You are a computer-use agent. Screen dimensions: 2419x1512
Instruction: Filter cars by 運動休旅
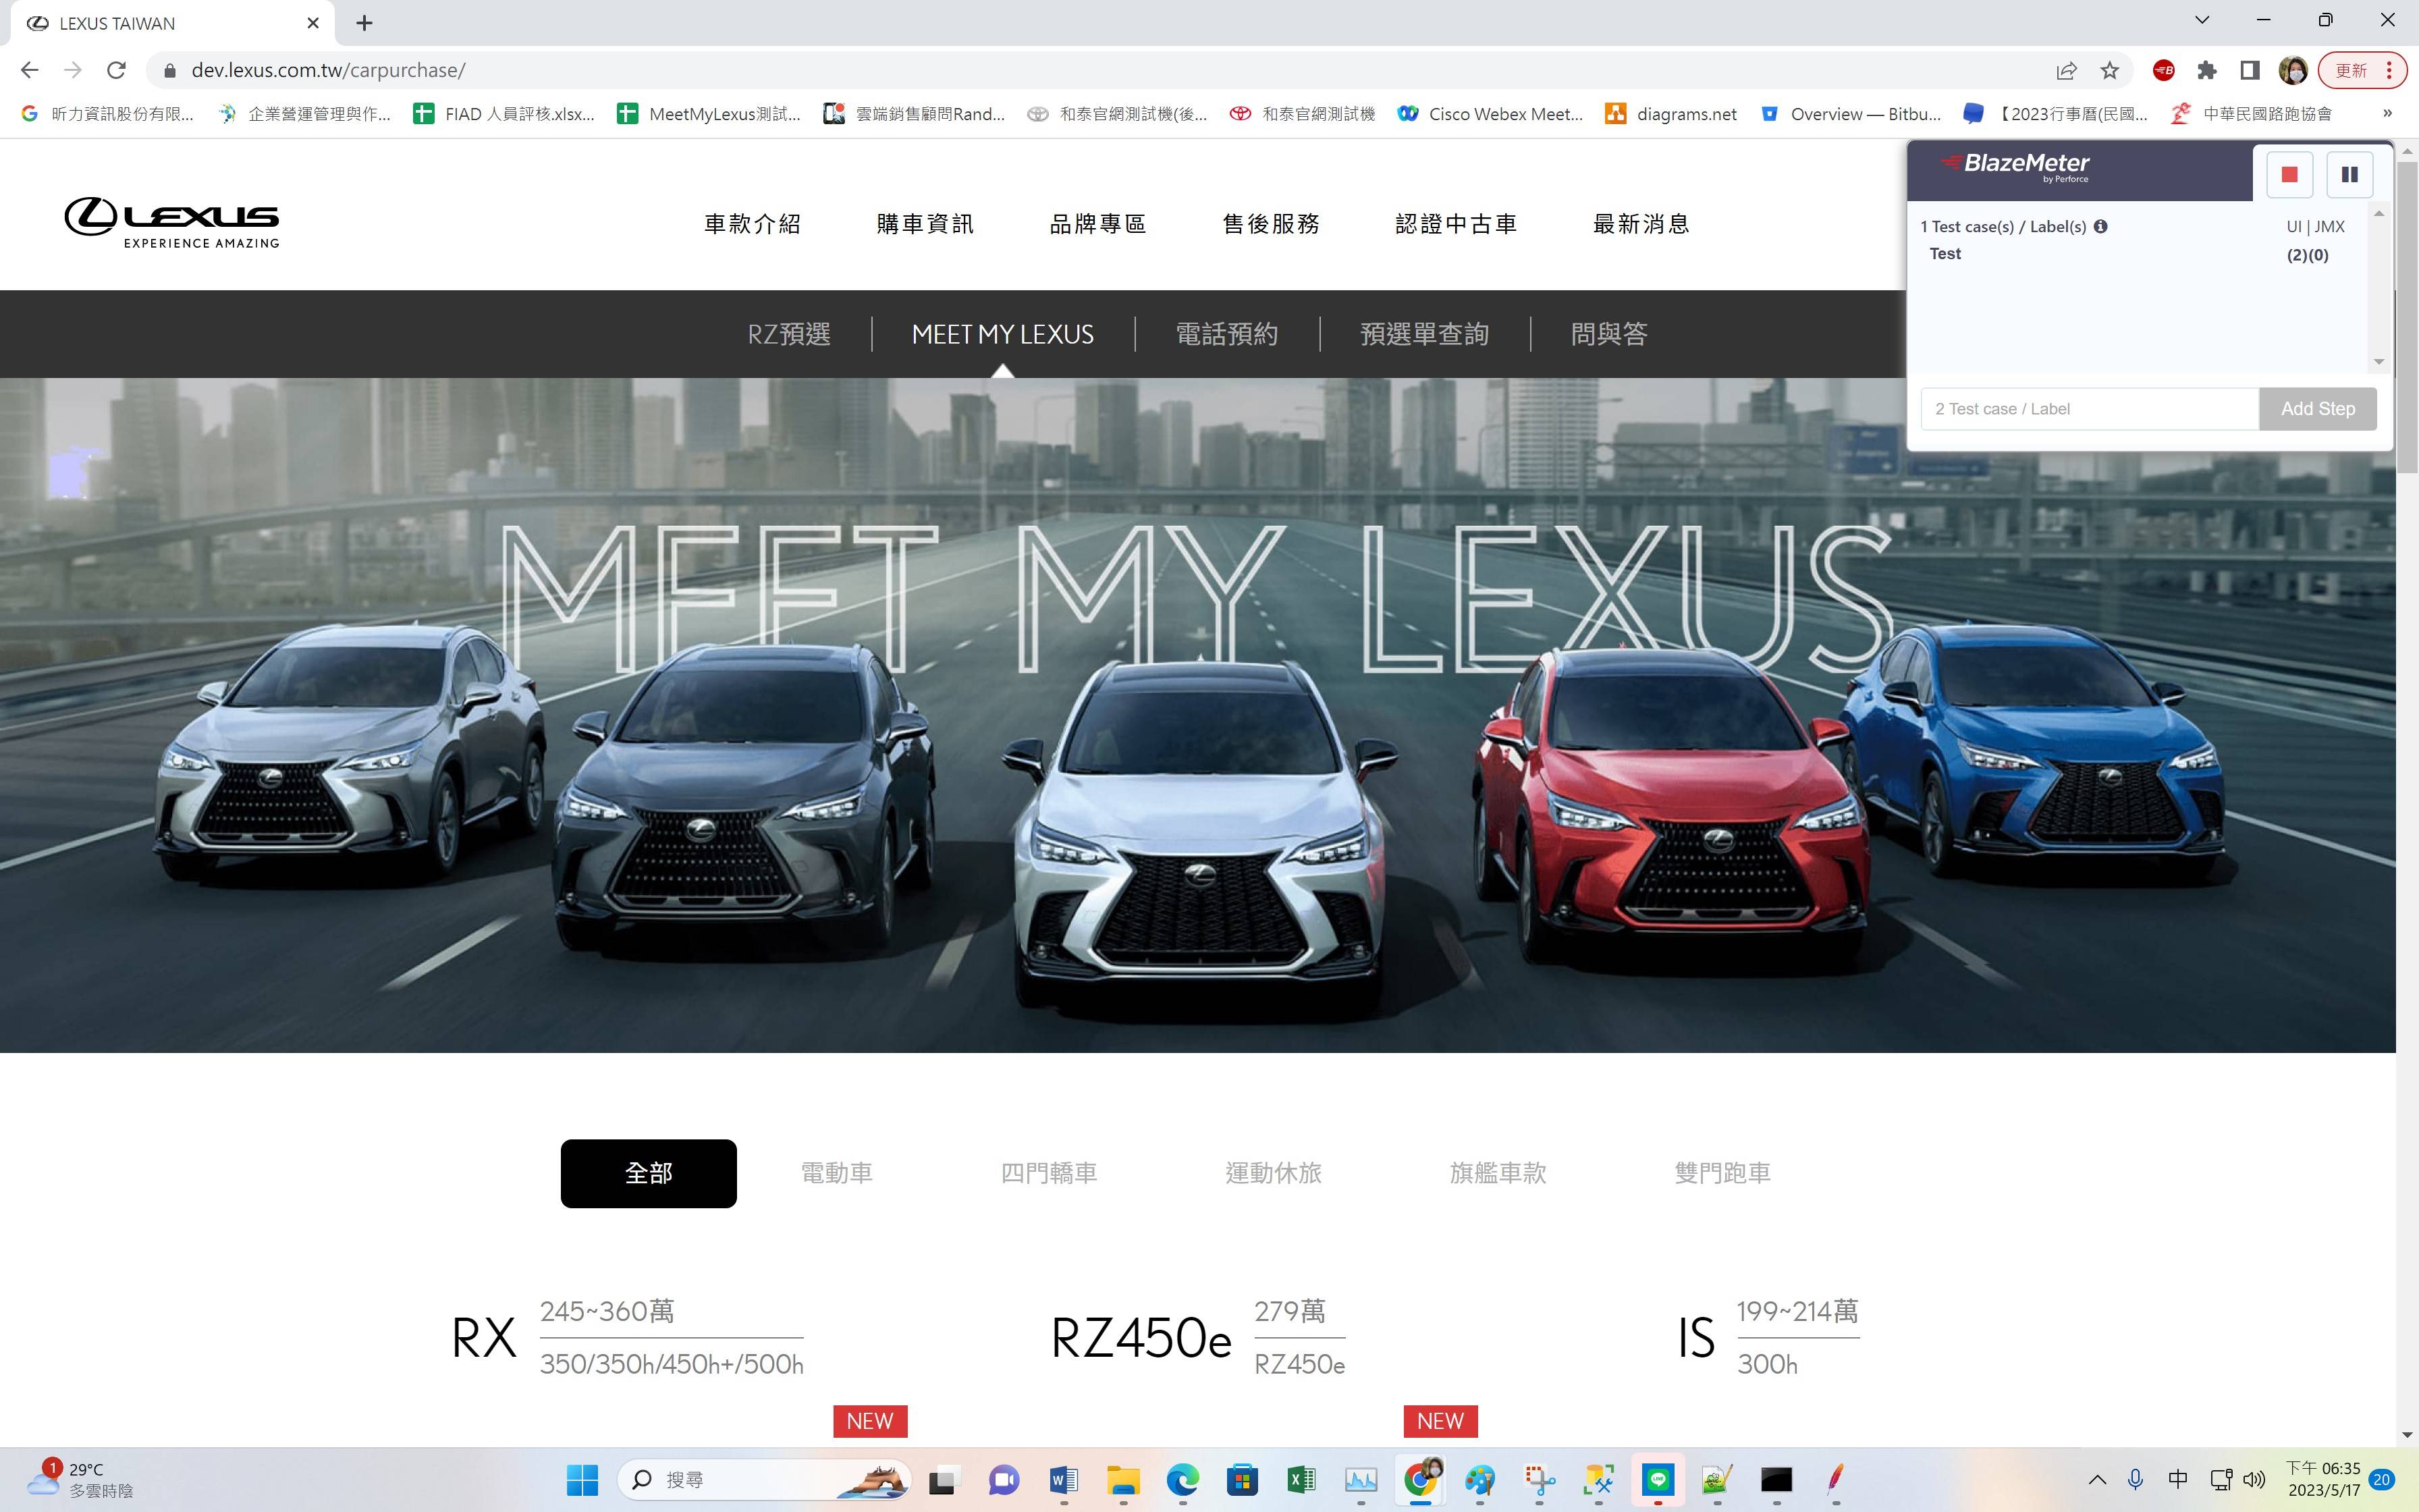tap(1274, 1173)
